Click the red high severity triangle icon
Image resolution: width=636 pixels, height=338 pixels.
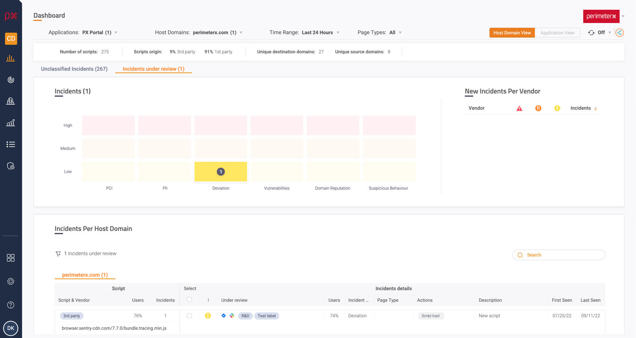[519, 108]
